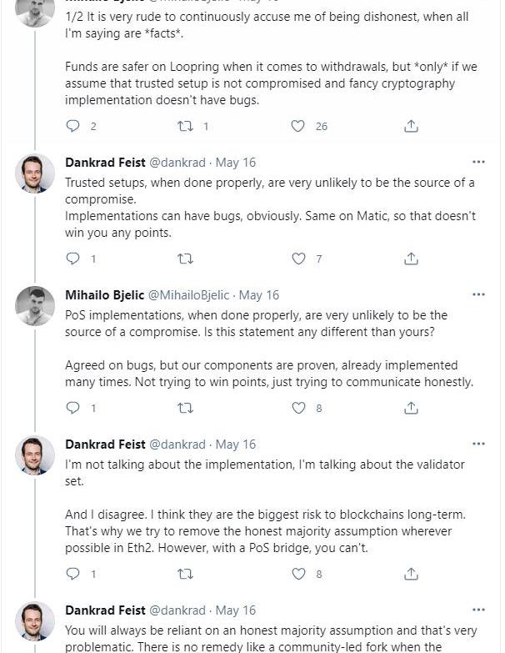Share the top tweet about Loopring withdrawals
Image resolution: width=505 pixels, height=653 pixels.
click(x=411, y=126)
